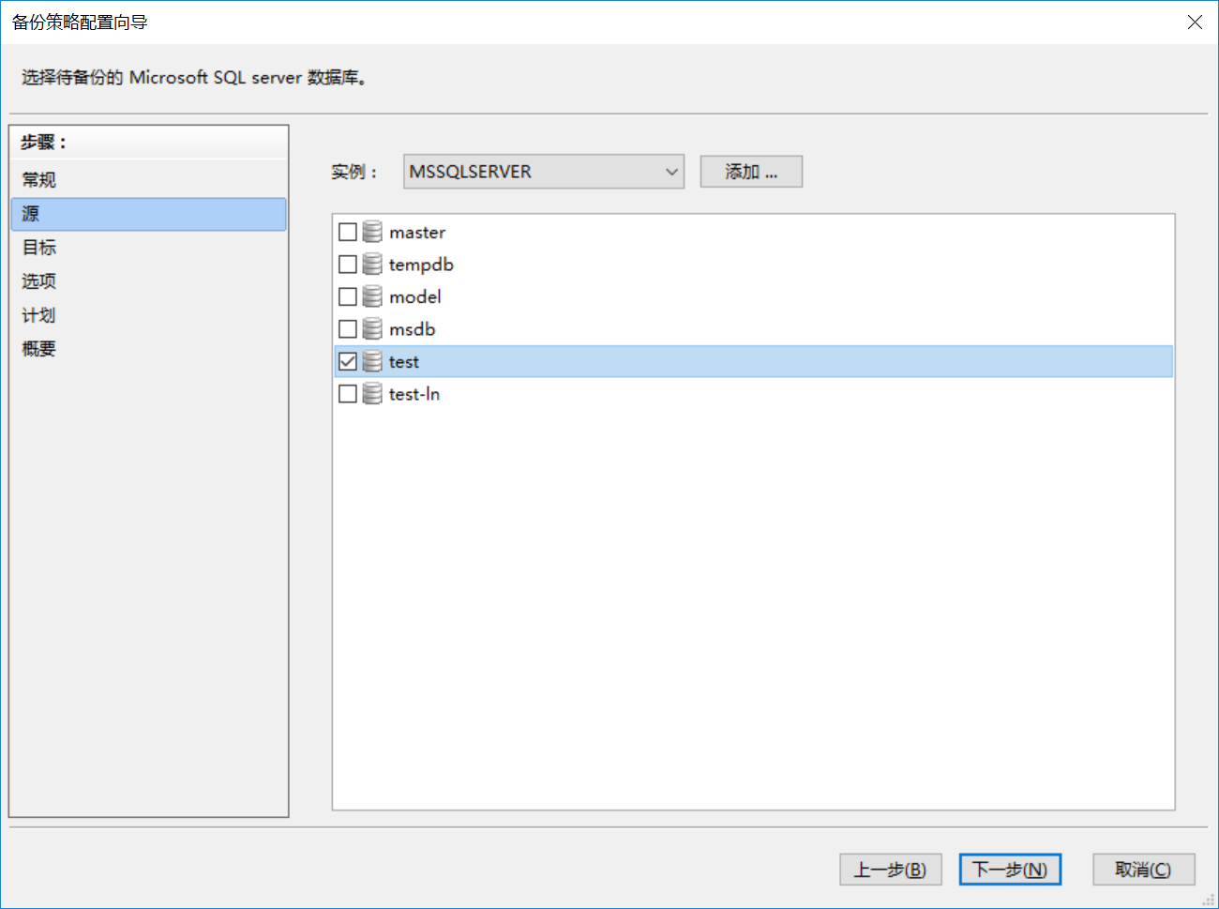Enable the master database checkbox

[348, 232]
